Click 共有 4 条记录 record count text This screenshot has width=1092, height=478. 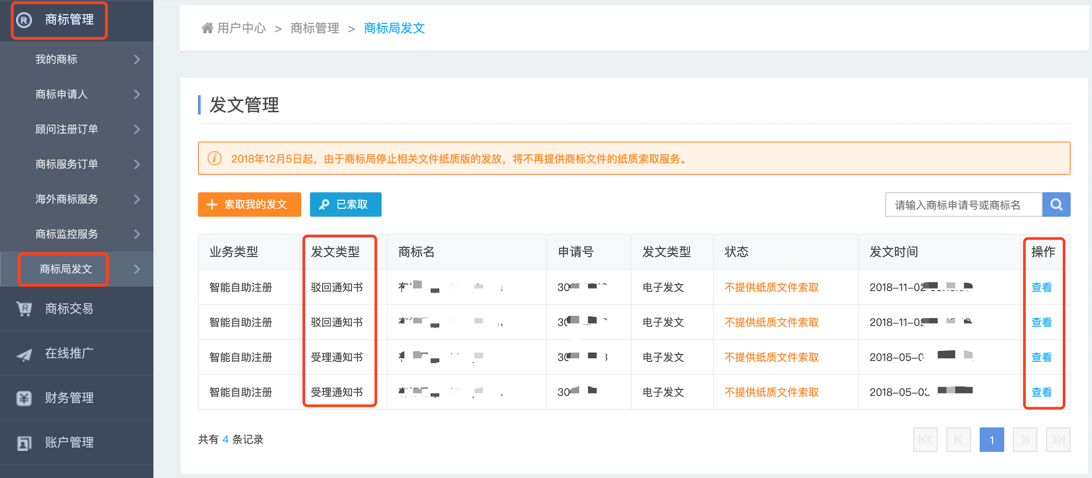pyautogui.click(x=231, y=439)
